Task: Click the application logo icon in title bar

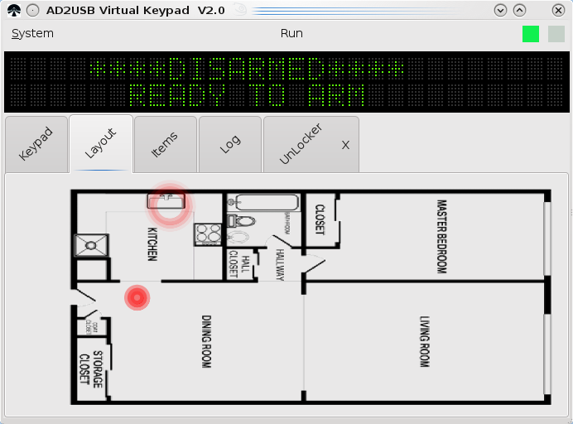Action: [x=14, y=10]
